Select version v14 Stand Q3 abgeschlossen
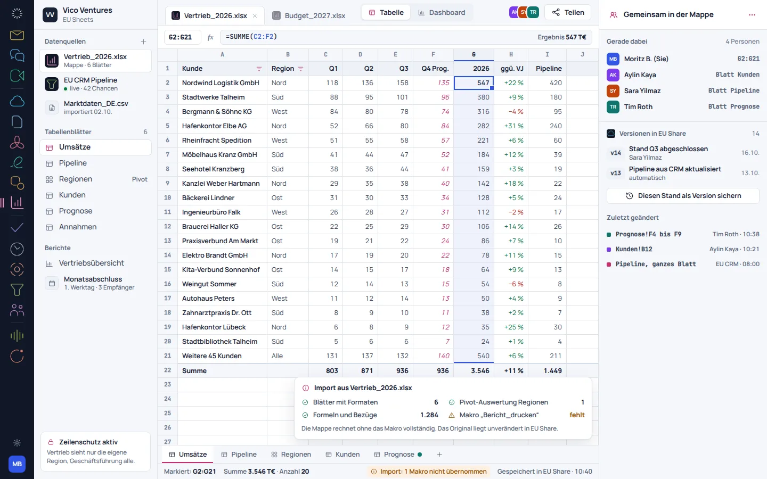 [683, 153]
